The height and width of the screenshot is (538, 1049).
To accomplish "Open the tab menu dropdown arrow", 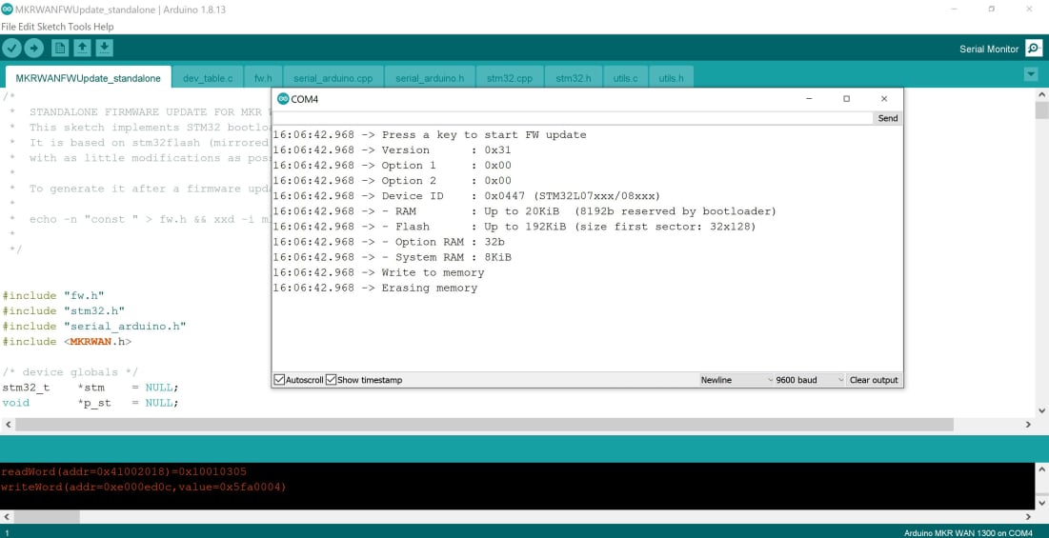I will click(1031, 75).
